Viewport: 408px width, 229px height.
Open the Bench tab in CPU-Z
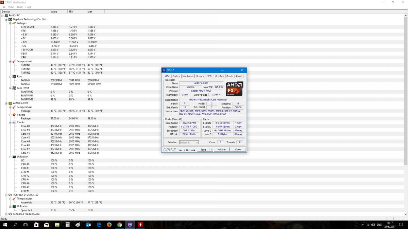pos(230,76)
